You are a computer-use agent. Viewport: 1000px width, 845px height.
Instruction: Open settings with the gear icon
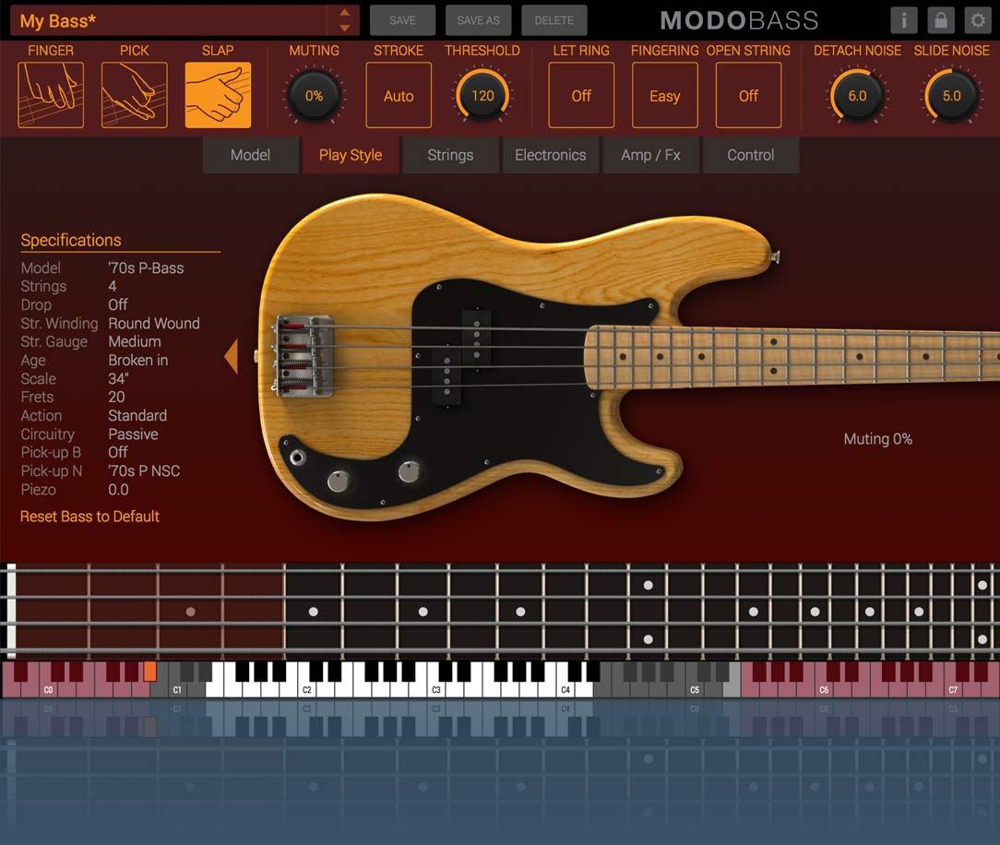977,20
